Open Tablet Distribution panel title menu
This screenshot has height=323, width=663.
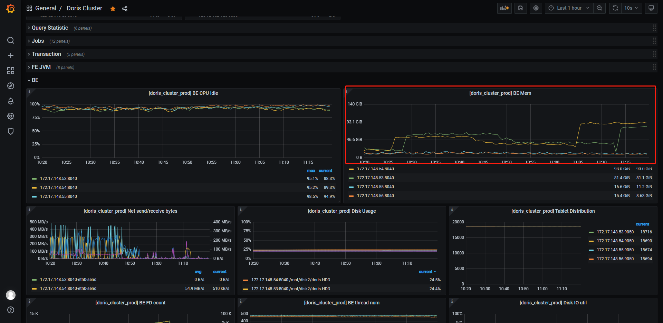point(553,211)
